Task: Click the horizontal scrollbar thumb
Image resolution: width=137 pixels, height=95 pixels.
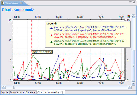Action: tap(14, 88)
